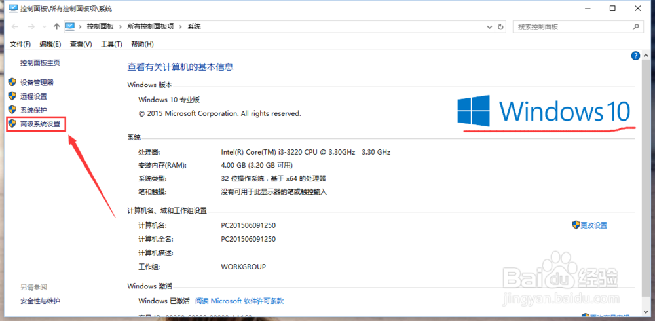Click the processor Intel(R) Core(TM) i3-3220 text
This screenshot has width=655, height=321.
pos(306,152)
